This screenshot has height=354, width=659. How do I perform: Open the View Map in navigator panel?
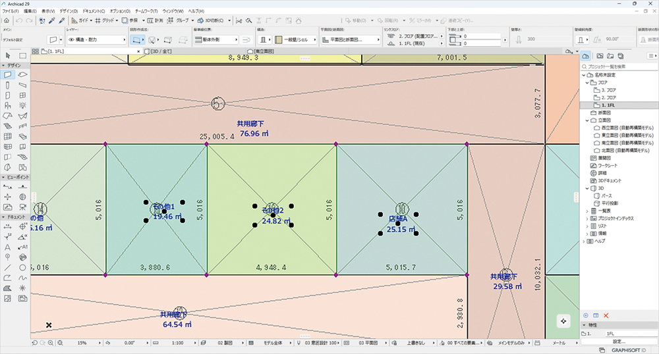point(599,56)
